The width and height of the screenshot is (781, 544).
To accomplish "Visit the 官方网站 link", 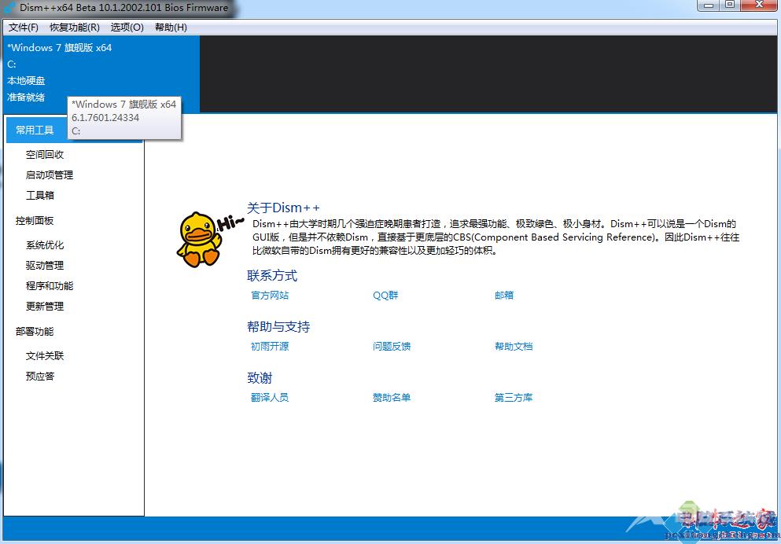I will (x=271, y=295).
